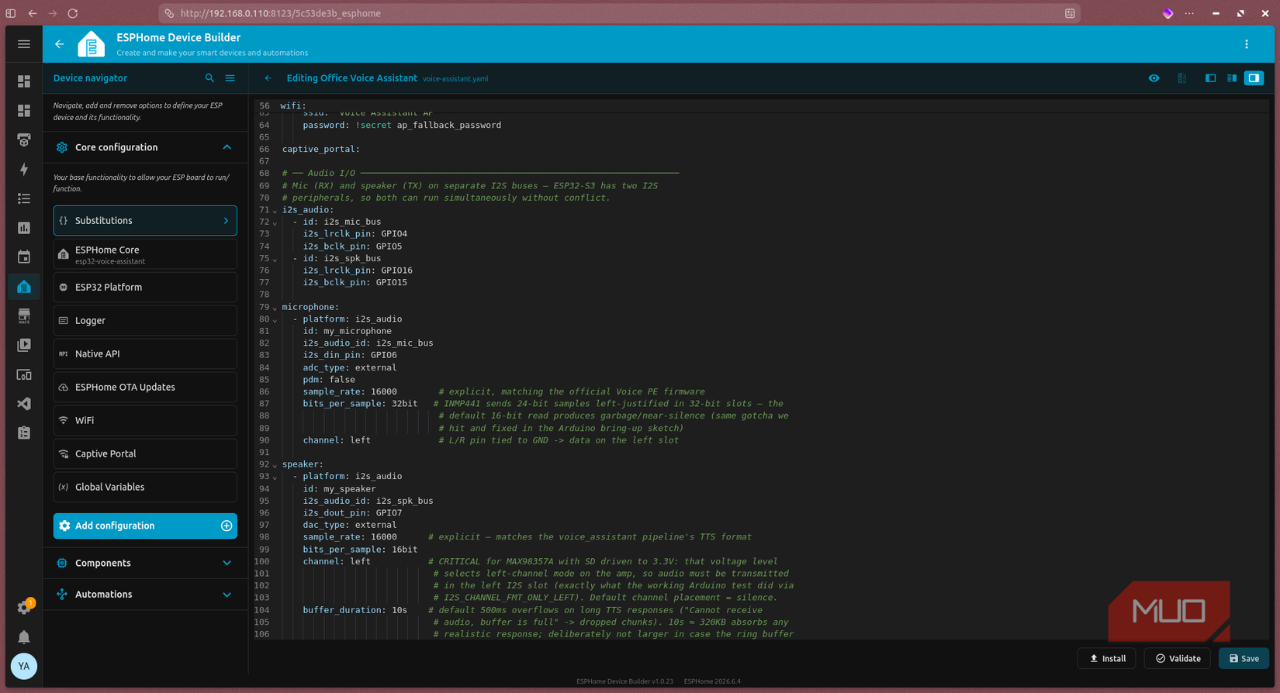Screen dimensions: 1280x693
Task: Click the 'captive_portal:' line in the editor
Action: point(321,149)
